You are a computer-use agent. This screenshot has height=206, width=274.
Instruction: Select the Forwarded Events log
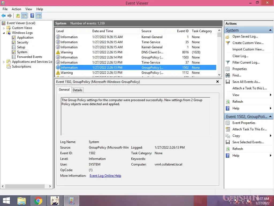pos(29,57)
